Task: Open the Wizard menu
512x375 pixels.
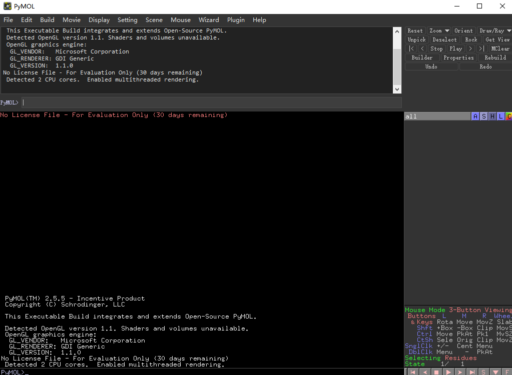Action: pos(209,20)
